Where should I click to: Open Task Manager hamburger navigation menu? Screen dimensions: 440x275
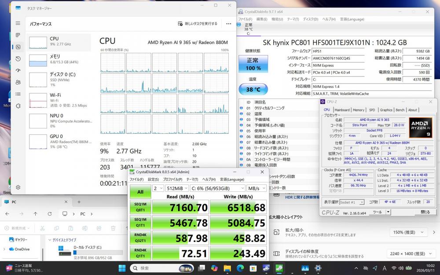(18, 23)
